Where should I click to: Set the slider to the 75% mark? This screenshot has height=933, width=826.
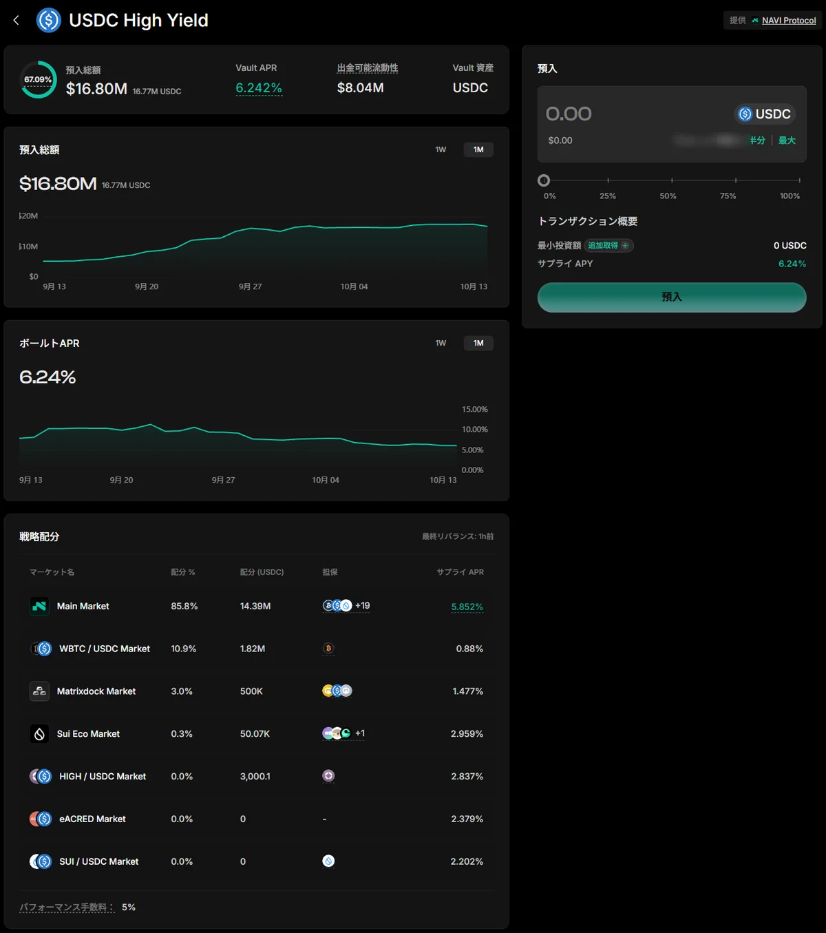coord(736,180)
